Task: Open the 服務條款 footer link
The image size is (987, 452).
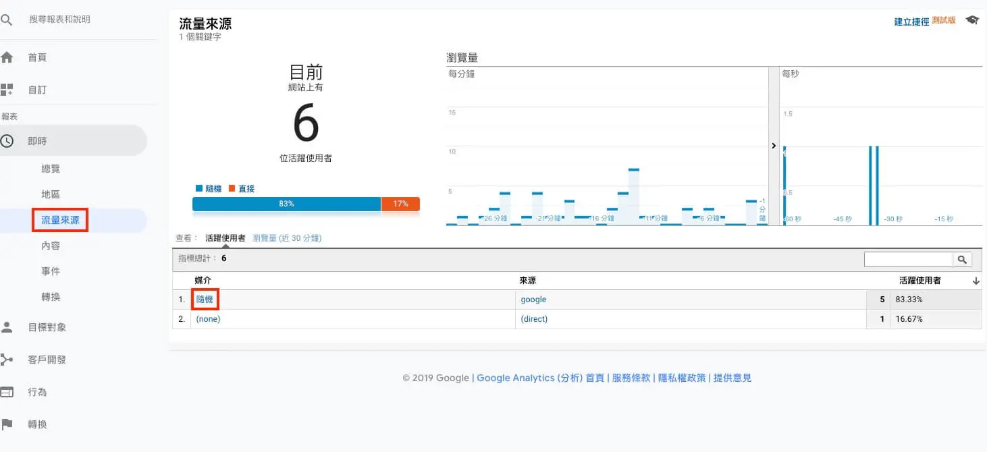Action: tap(631, 378)
